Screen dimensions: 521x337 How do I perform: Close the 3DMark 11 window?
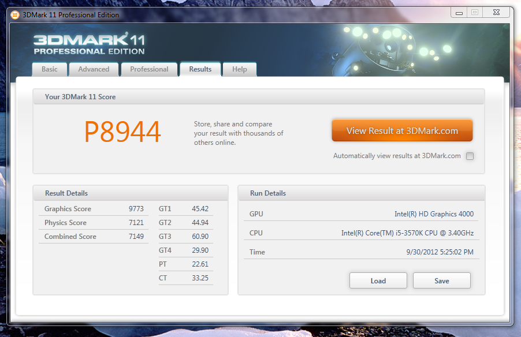click(x=496, y=13)
